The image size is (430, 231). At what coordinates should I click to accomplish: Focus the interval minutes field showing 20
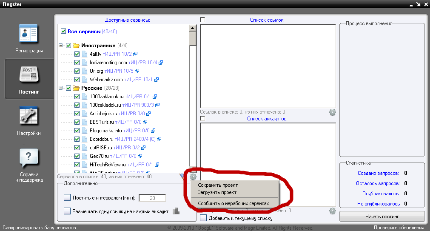(152, 198)
